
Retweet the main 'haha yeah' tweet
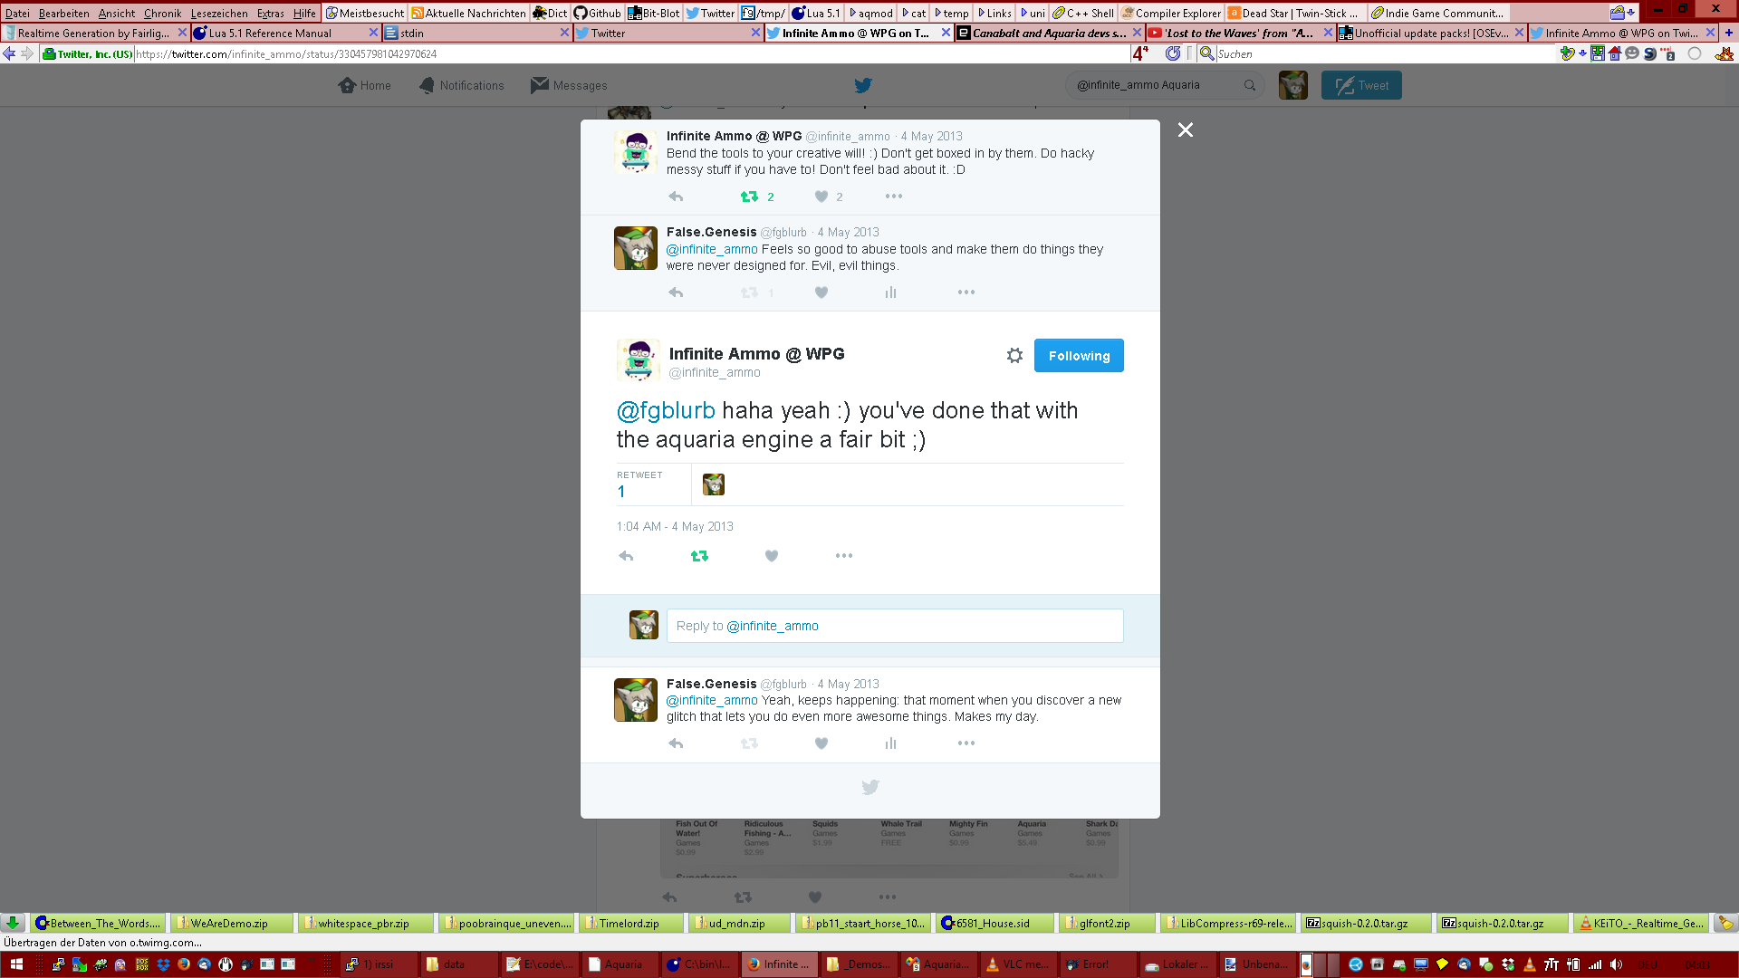(699, 556)
